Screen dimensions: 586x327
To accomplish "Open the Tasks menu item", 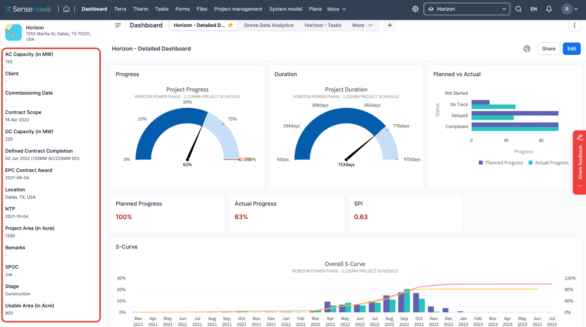I will tap(162, 9).
